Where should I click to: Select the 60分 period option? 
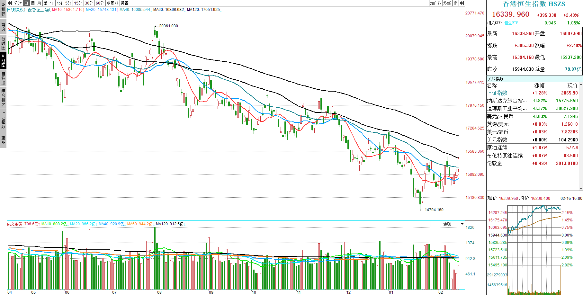pyautogui.click(x=100, y=3)
